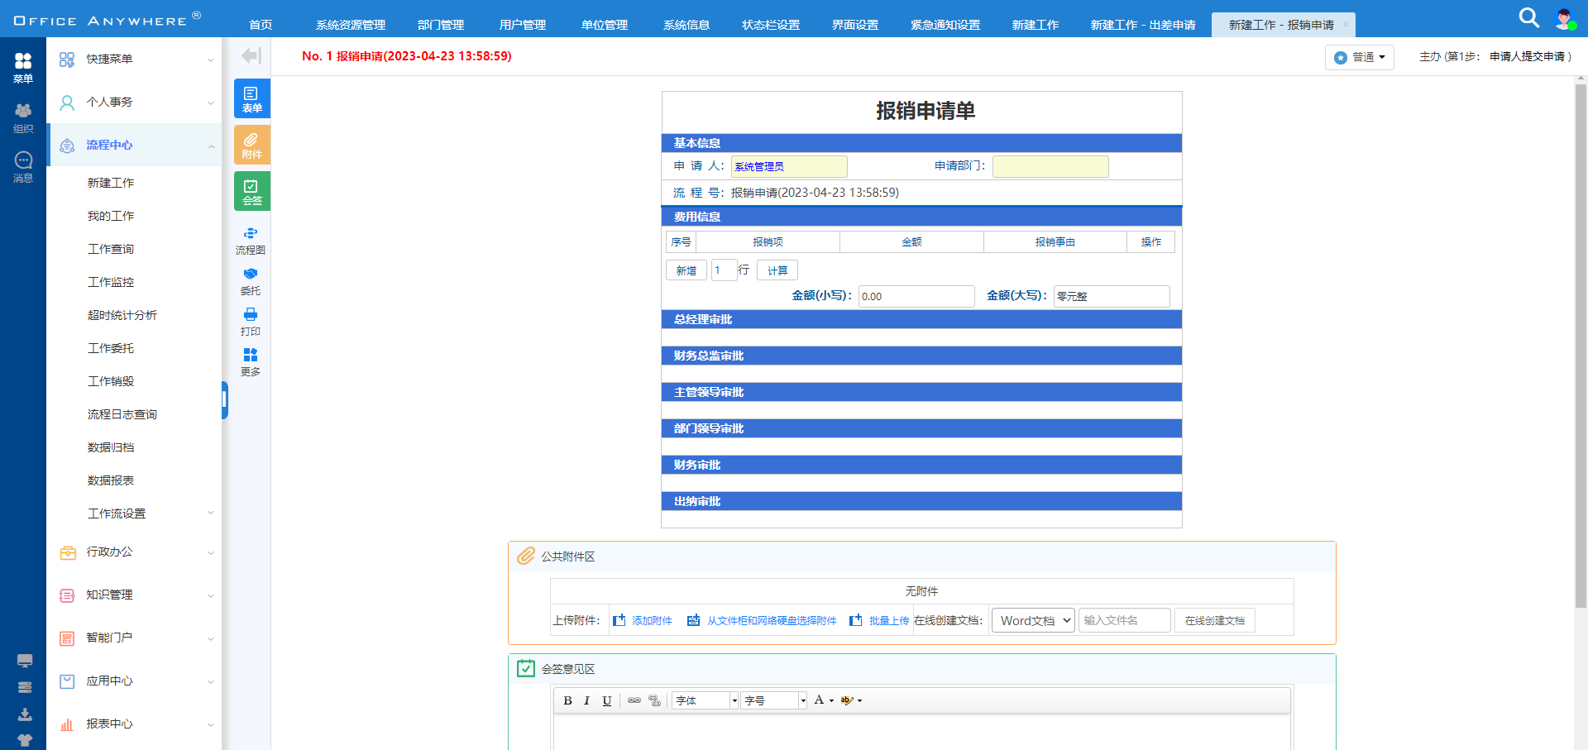Open the Word文档 type dropdown
This screenshot has height=750, width=1588.
tap(1033, 620)
